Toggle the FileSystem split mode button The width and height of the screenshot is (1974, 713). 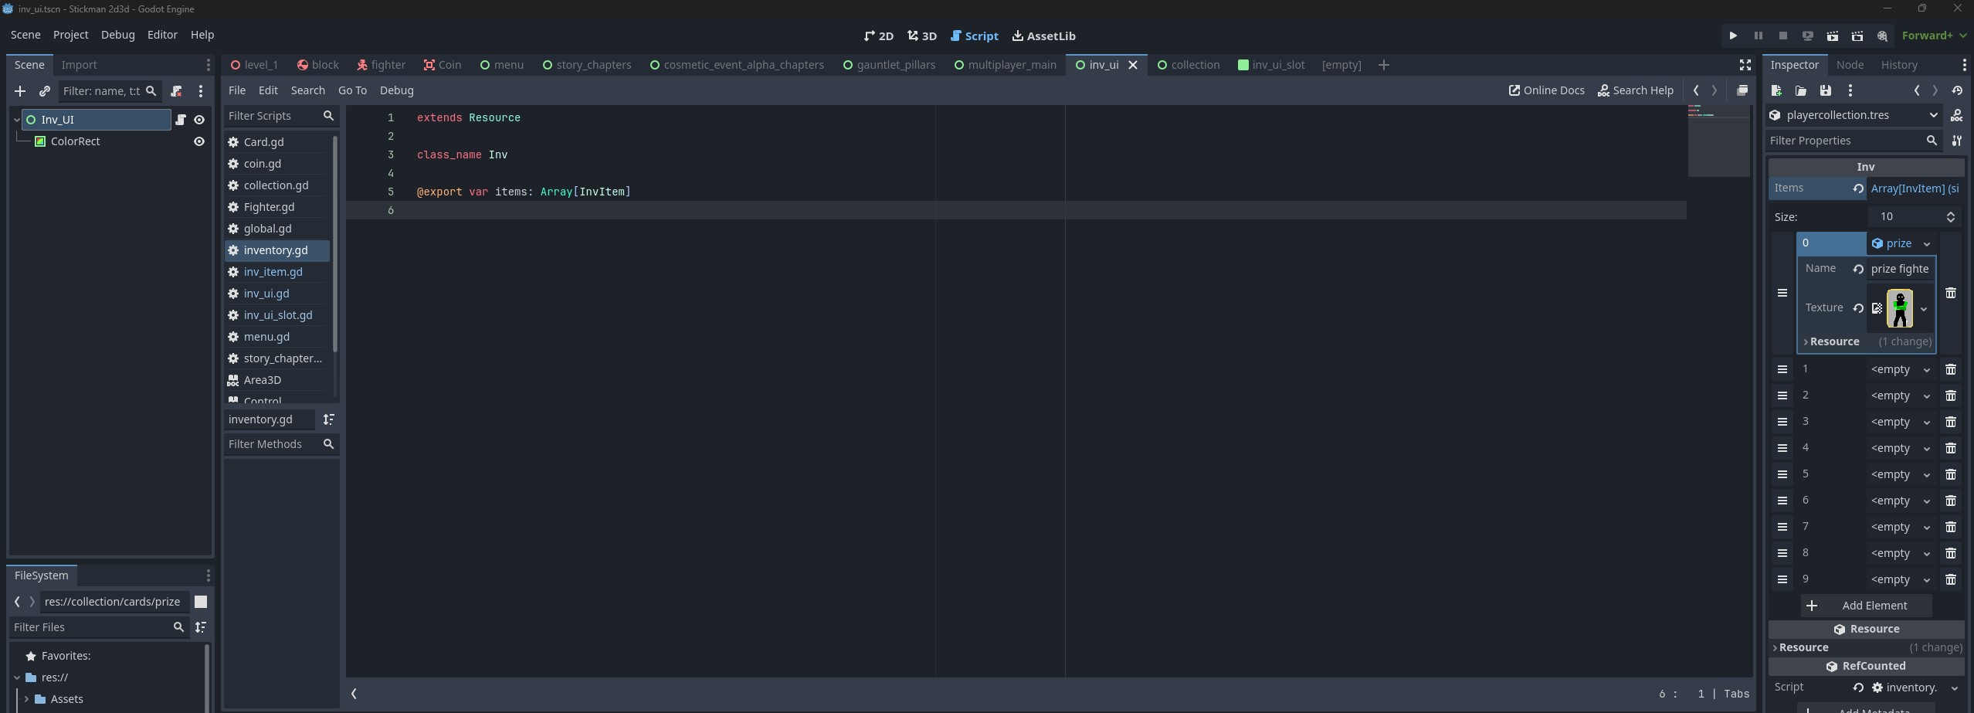click(201, 602)
